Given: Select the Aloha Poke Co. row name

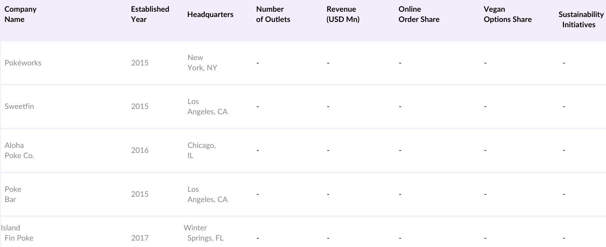Looking at the screenshot, I should 19,150.
